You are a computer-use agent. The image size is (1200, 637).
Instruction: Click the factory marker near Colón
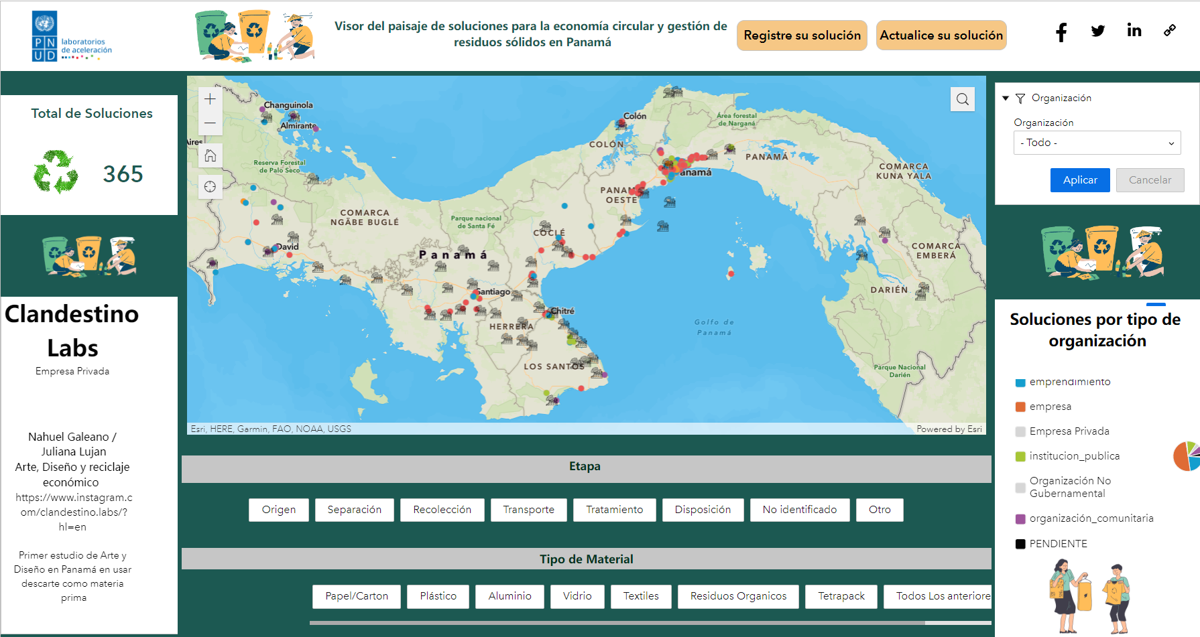pos(622,123)
